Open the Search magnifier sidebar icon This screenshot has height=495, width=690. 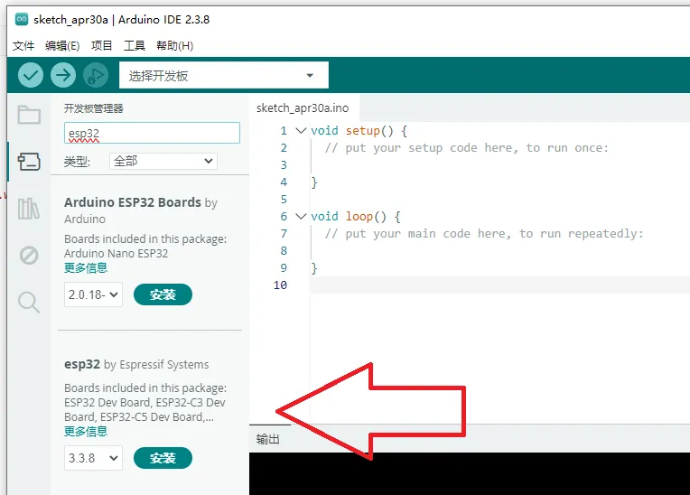pos(29,303)
